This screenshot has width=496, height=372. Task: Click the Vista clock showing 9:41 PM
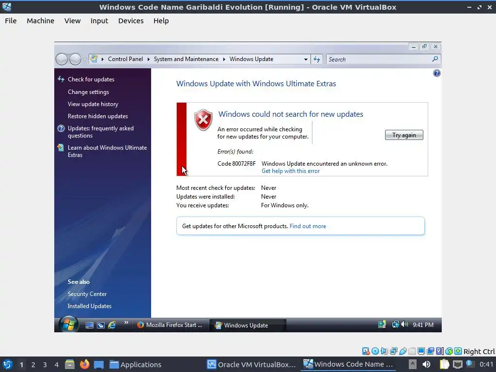(x=423, y=325)
